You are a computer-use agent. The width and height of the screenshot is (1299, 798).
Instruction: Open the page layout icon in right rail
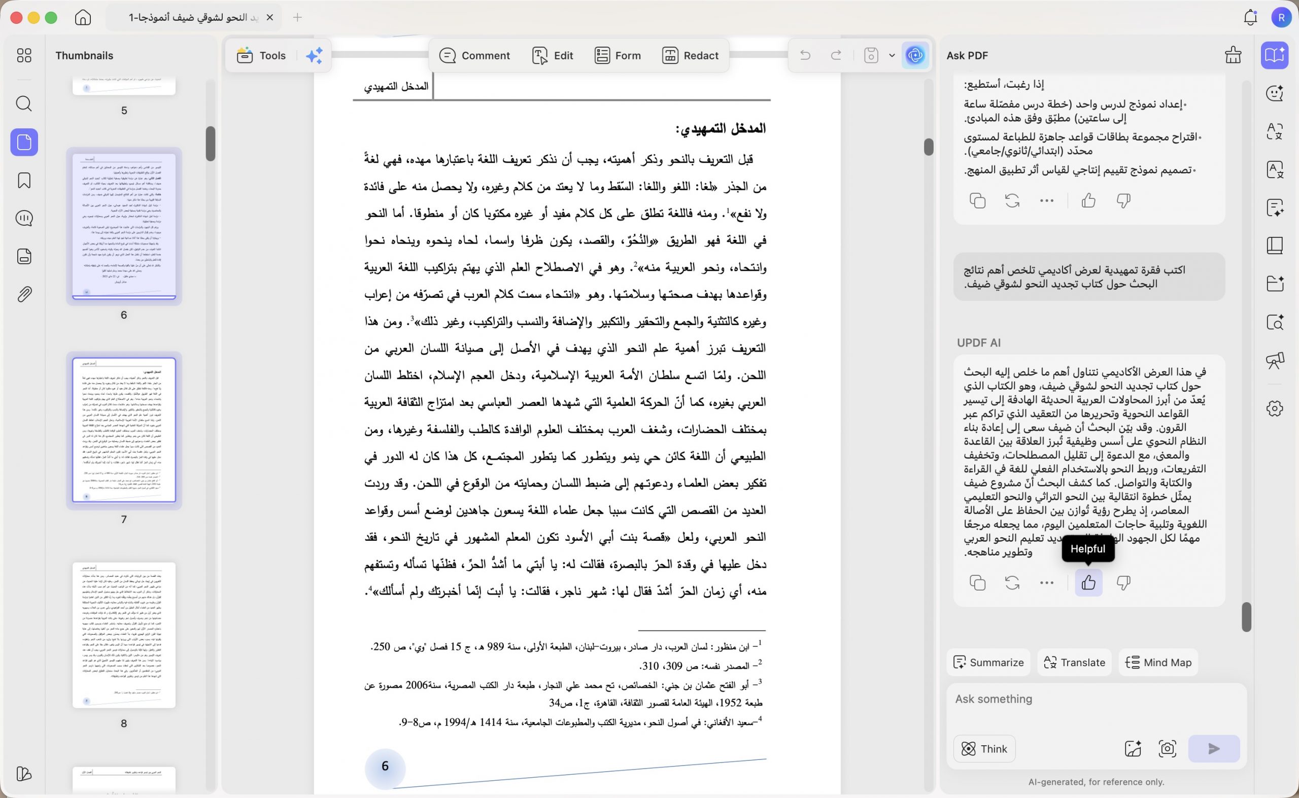pos(1275,246)
